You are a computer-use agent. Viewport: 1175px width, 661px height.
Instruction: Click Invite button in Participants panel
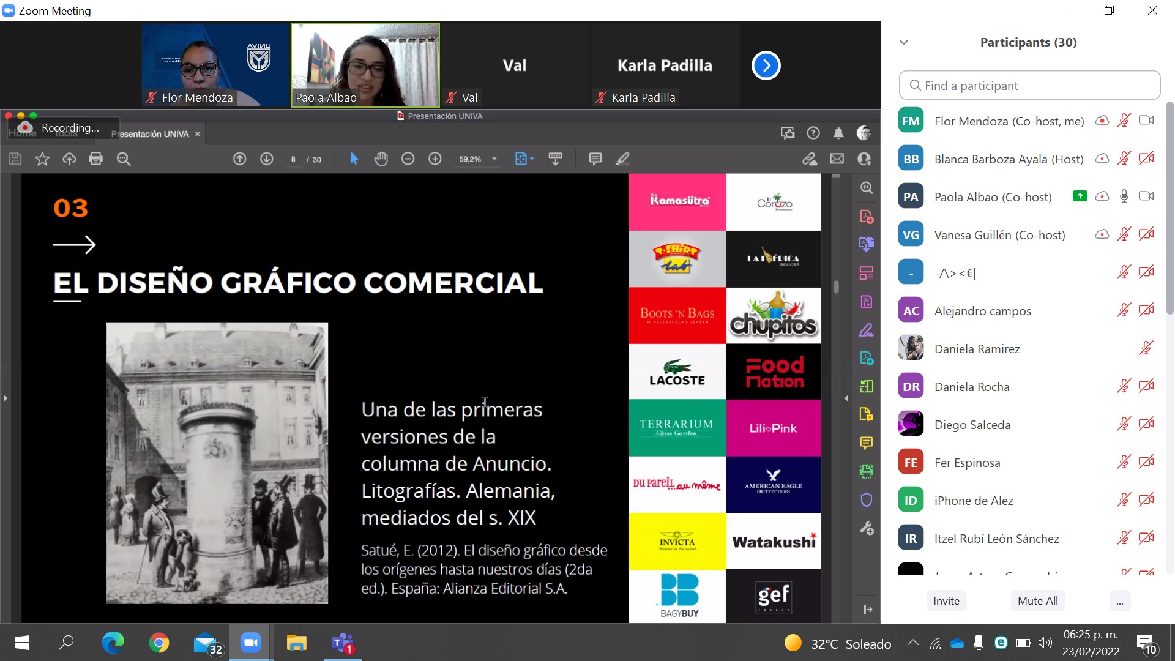[x=946, y=601]
